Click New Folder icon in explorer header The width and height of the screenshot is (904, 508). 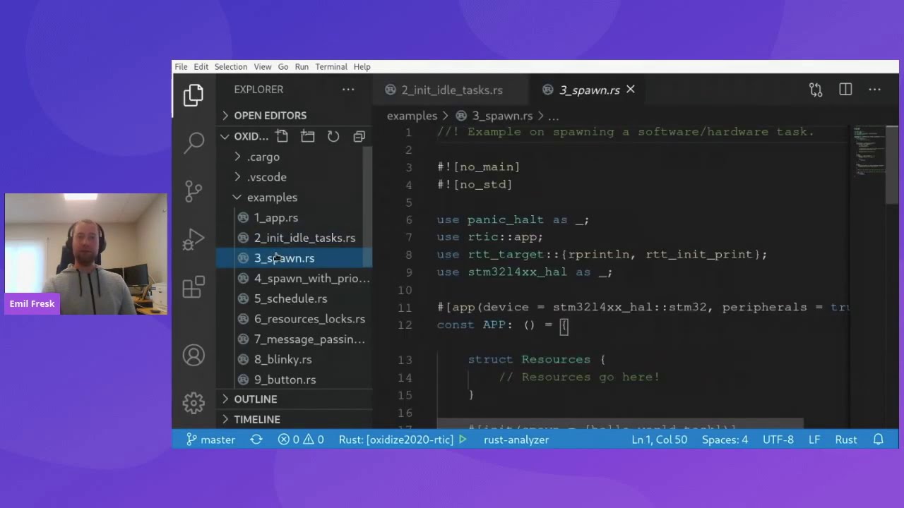pos(307,136)
